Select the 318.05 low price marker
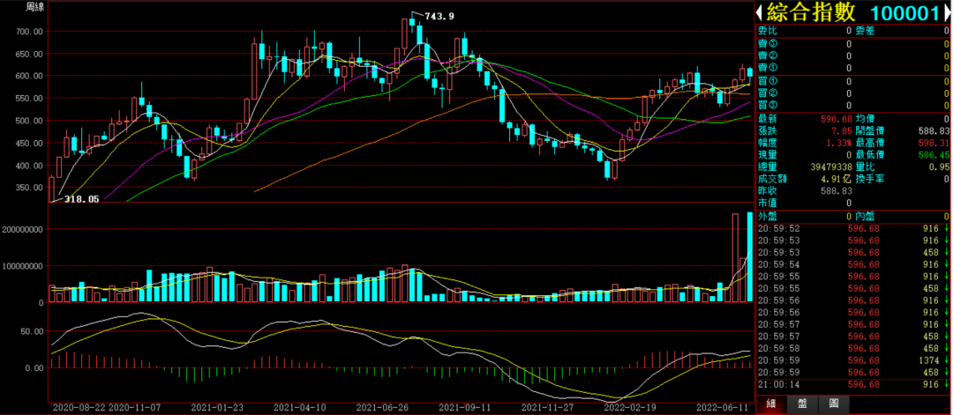Image resolution: width=953 pixels, height=415 pixels. 81,198
